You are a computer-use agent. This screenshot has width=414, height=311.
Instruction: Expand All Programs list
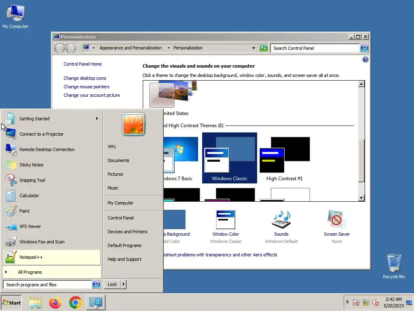(x=52, y=272)
